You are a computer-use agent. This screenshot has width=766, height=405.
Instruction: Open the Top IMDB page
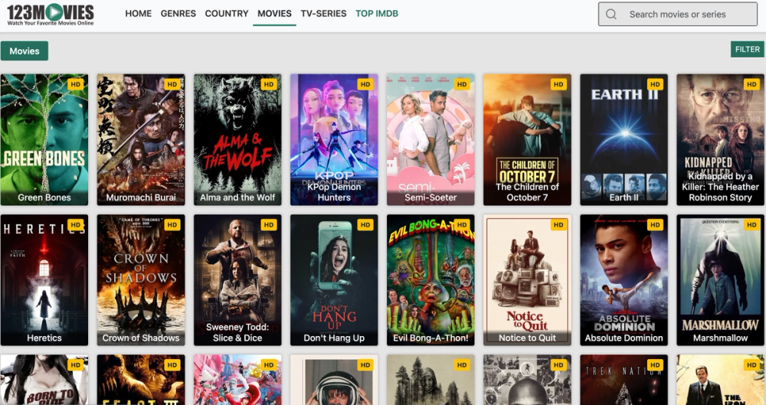377,14
